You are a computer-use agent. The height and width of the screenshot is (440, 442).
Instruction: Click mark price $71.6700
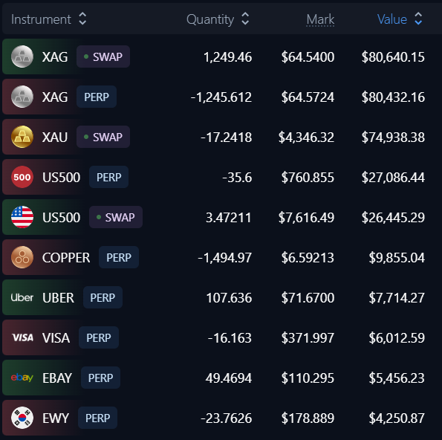coord(308,298)
